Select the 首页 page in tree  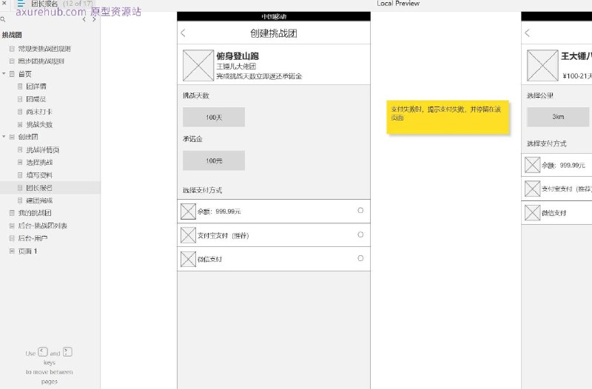[25, 74]
